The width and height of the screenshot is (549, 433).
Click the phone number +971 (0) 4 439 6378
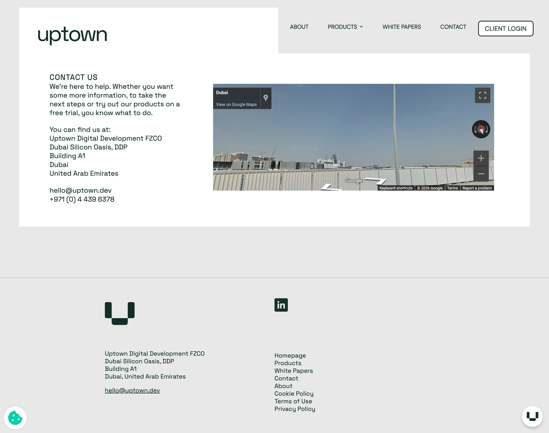click(x=82, y=199)
